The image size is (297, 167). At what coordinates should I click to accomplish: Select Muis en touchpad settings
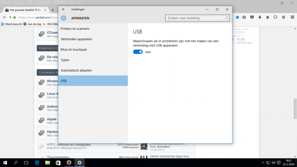pos(73,49)
